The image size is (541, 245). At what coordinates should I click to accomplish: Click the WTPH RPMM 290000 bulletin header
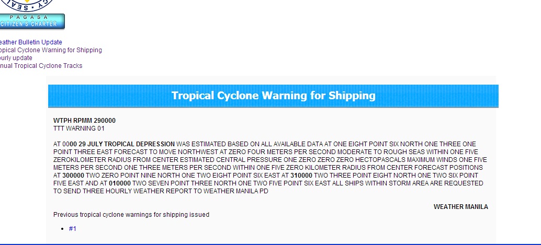click(x=84, y=121)
